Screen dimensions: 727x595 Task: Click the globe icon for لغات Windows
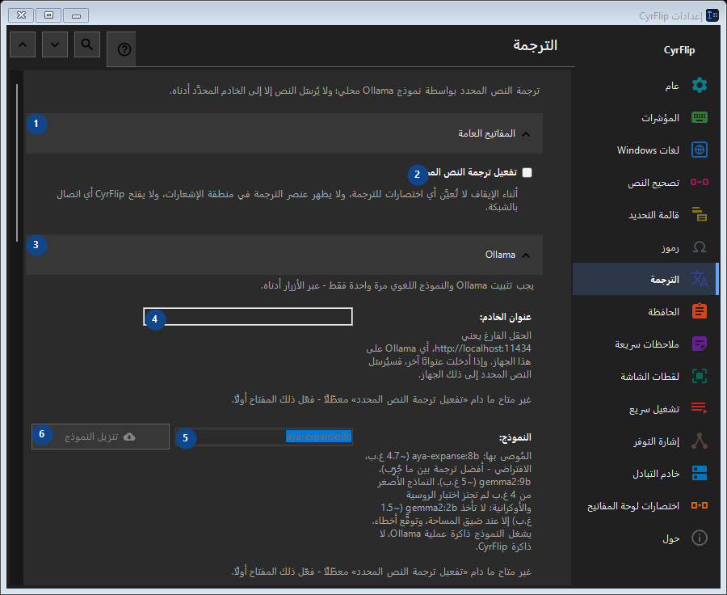coord(700,150)
